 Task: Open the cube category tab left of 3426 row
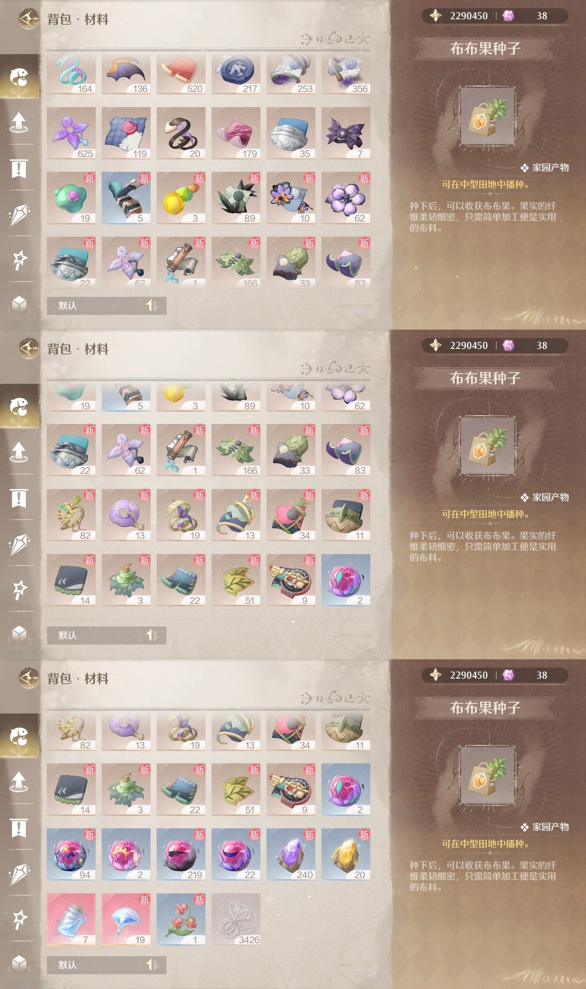pyautogui.click(x=19, y=963)
